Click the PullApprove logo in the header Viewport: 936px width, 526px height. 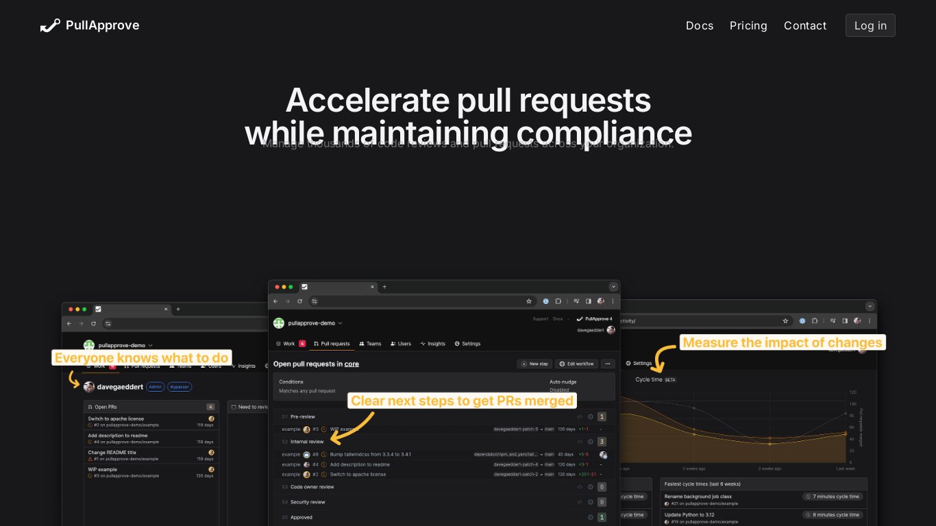coord(90,25)
